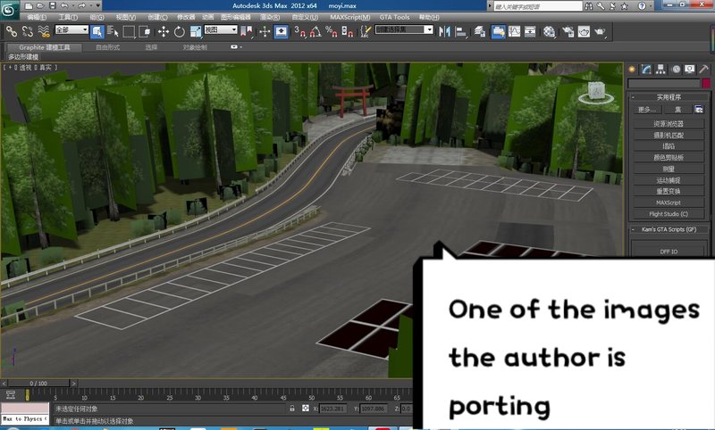This screenshot has width=715, height=430.
Task: Click the object color swatch in command panel
Action: [x=706, y=83]
